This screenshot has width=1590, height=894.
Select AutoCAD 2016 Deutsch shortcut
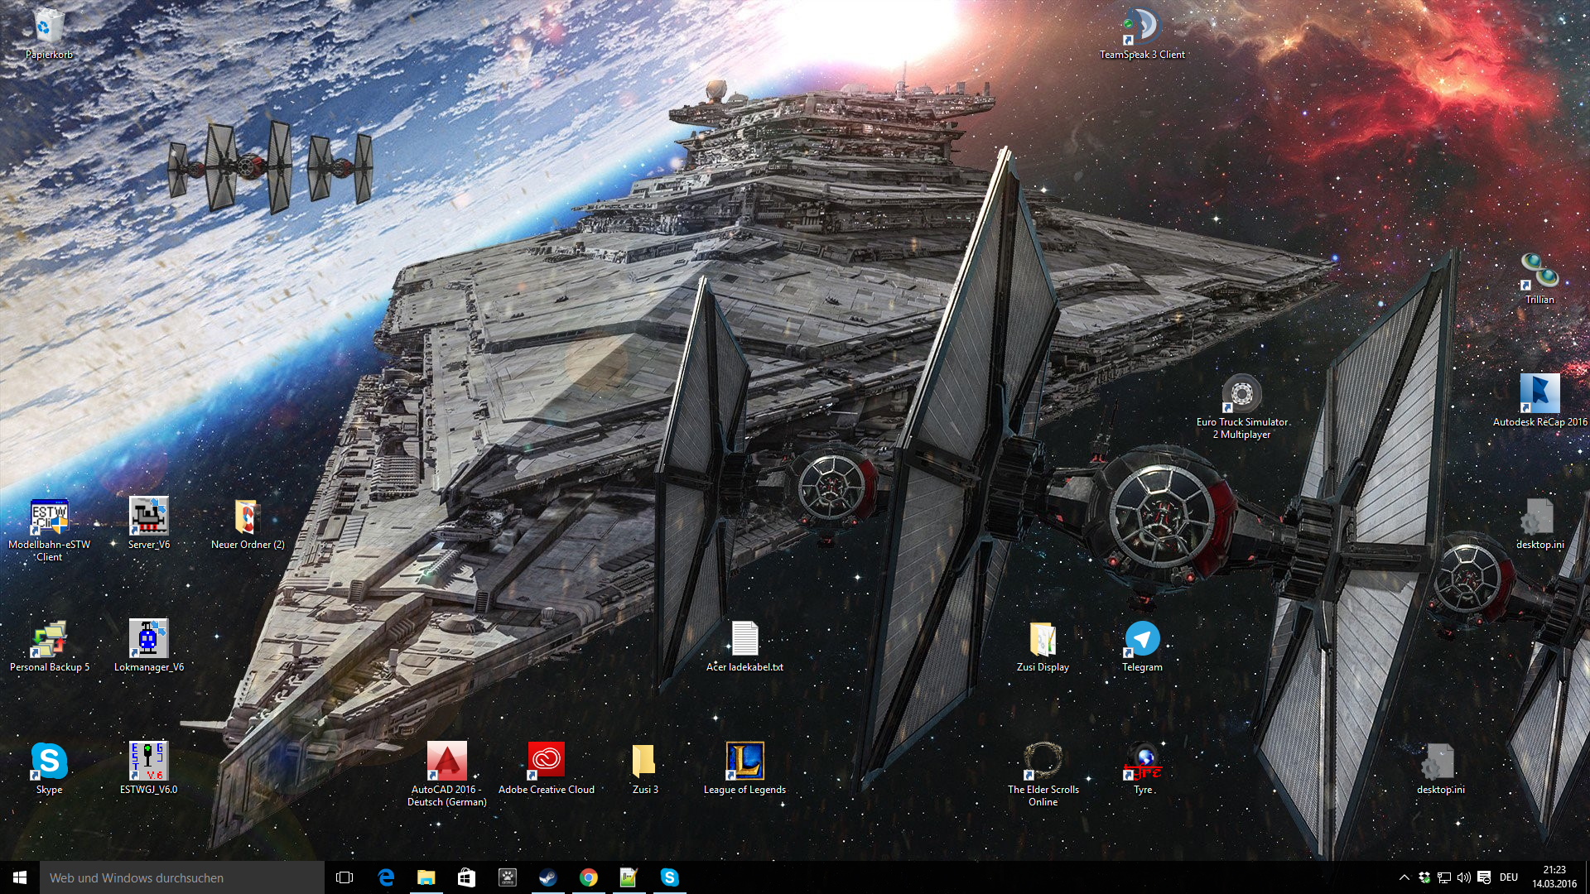click(x=446, y=775)
